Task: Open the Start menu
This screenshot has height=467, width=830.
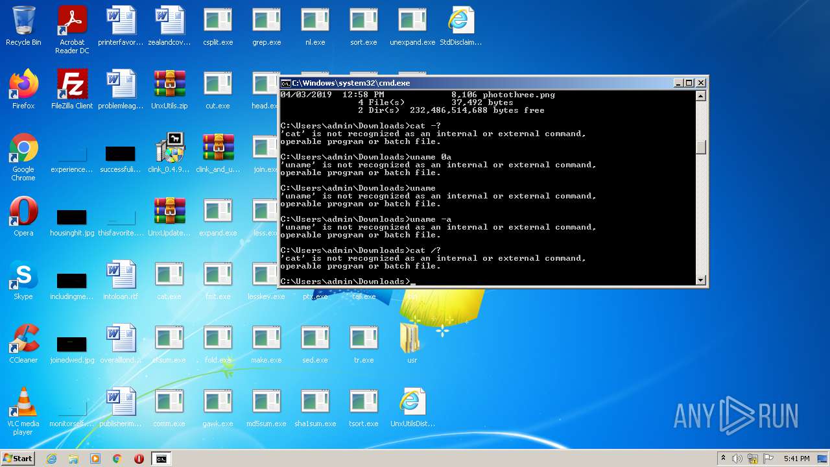Action: click(x=18, y=459)
